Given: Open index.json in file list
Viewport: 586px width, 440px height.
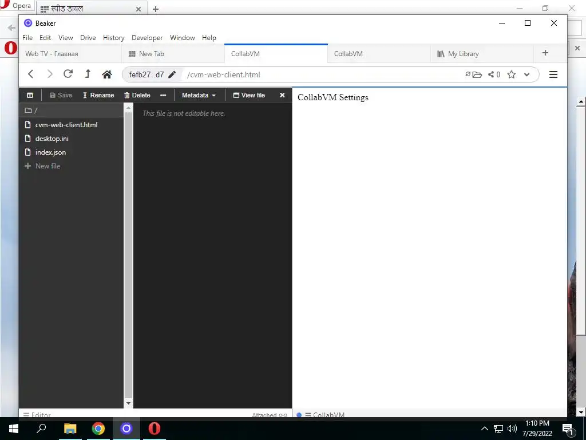Looking at the screenshot, I should (50, 152).
